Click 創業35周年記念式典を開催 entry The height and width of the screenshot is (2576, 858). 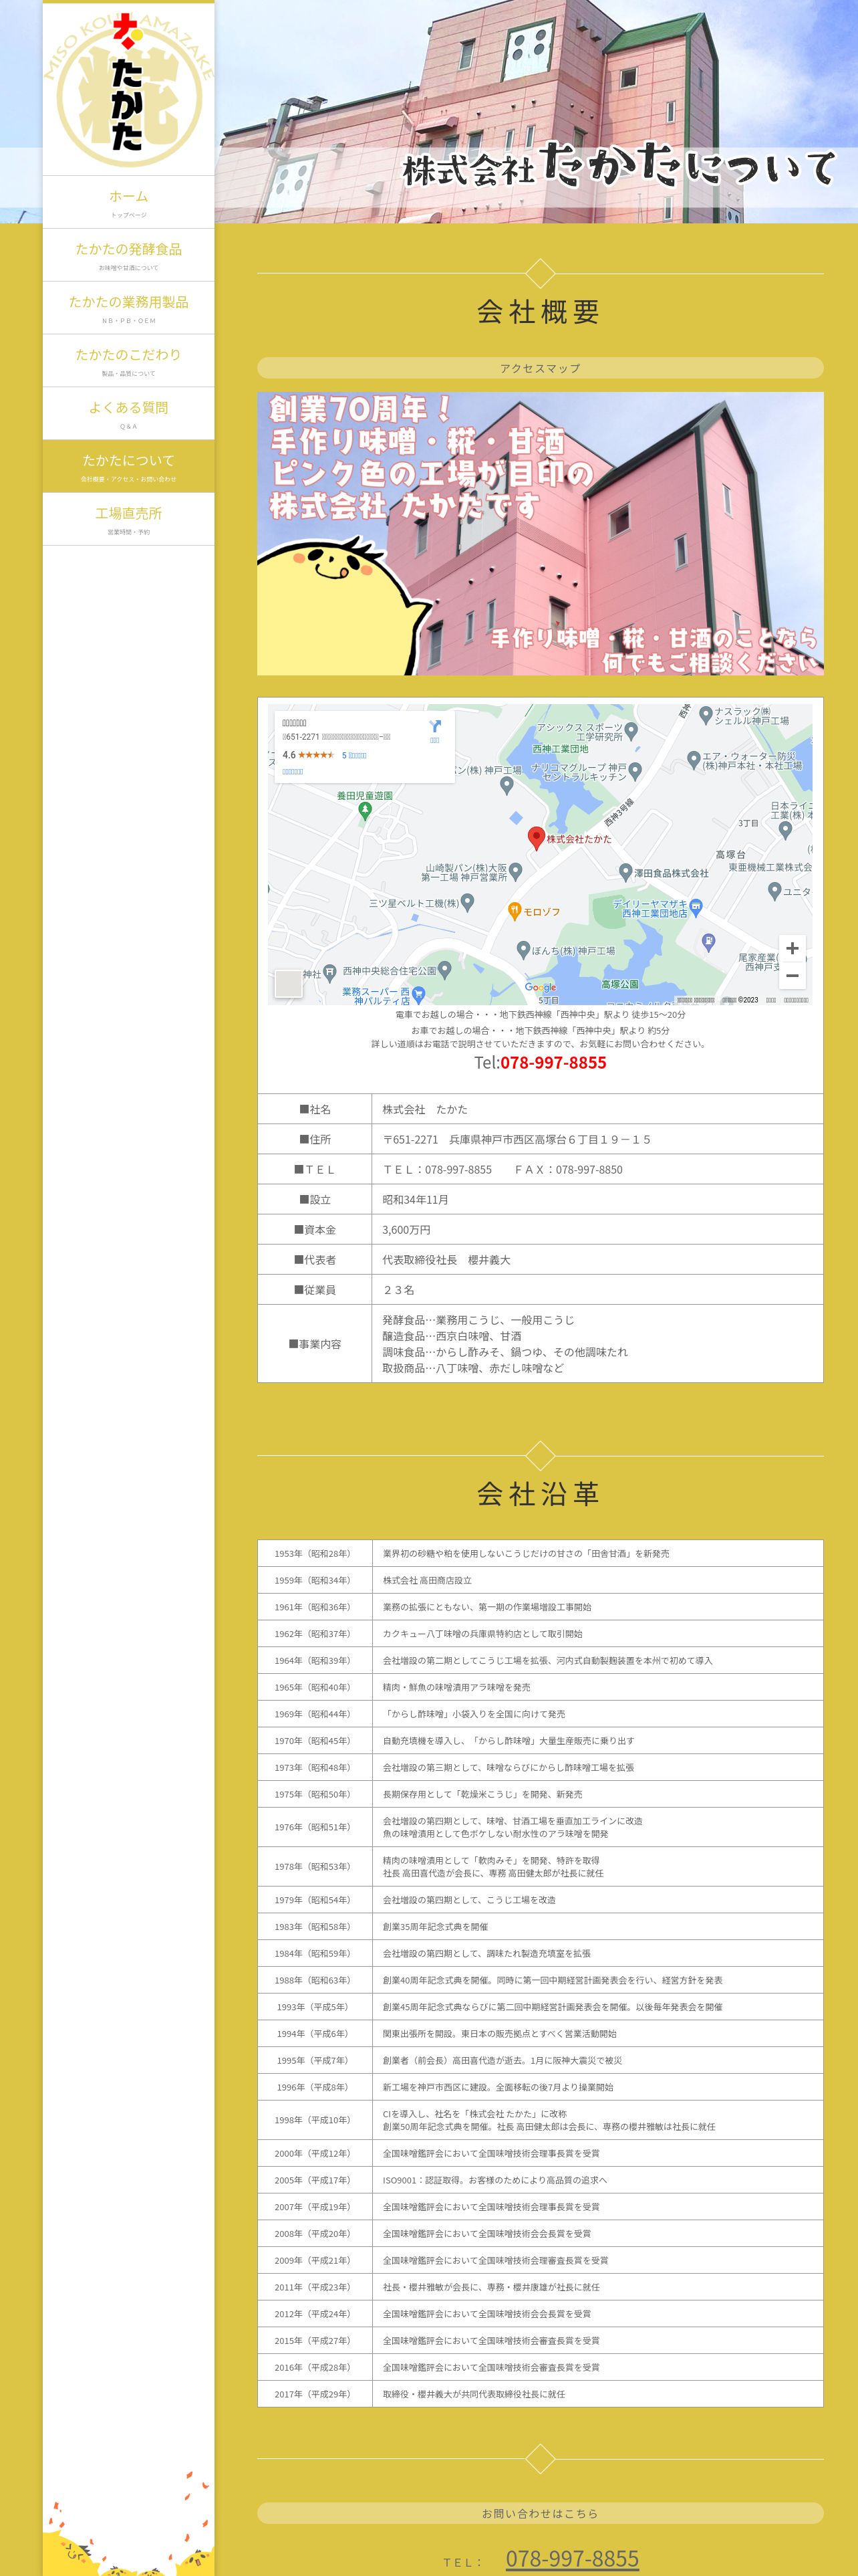tap(436, 1927)
